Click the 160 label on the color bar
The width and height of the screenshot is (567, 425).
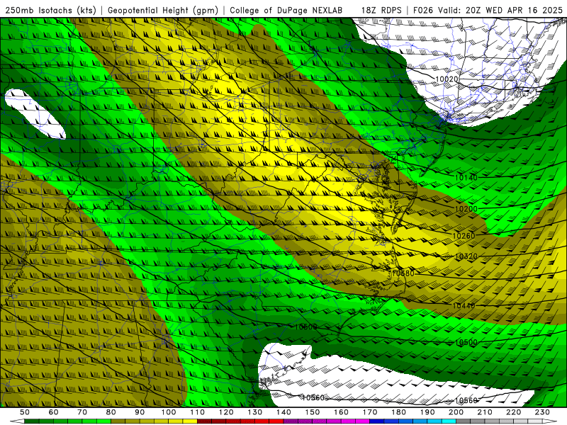(341, 412)
